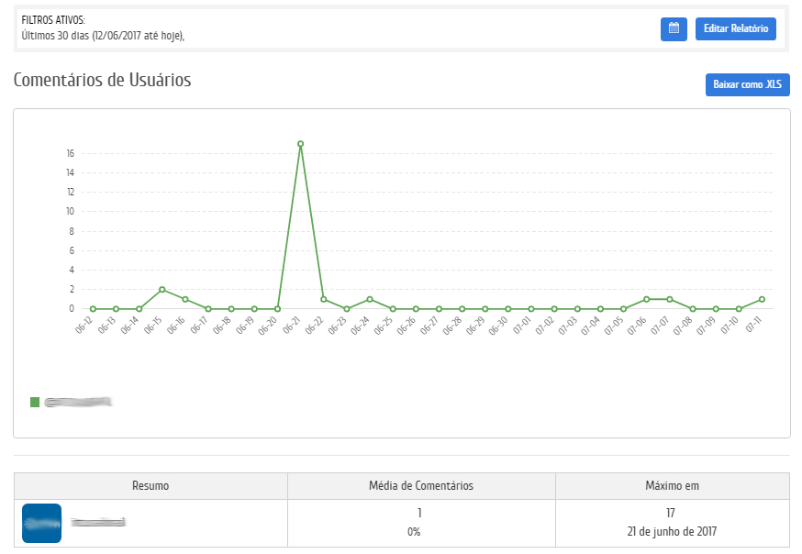Screen dimensions: 802x554
Task: Click the Editar Relatório button
Action: [735, 29]
